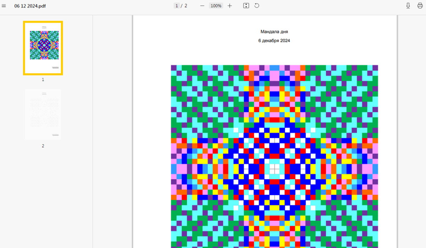Zoom in with the plus icon
The height and width of the screenshot is (248, 426).
point(230,6)
